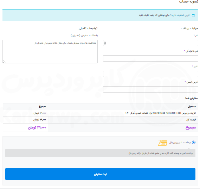Click the autofill icon in name field
The height and width of the screenshot is (189, 200).
tap(105, 43)
